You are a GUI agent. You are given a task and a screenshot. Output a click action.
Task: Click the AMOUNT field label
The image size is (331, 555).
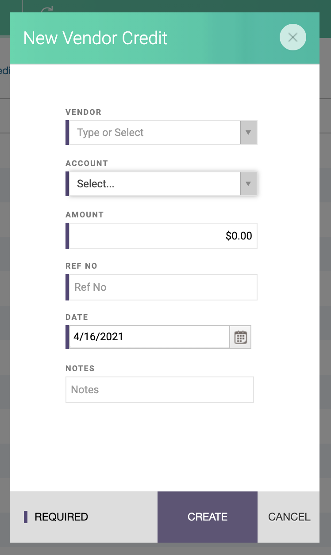85,215
